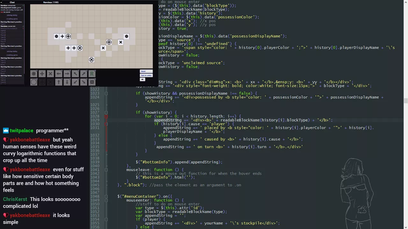The width and height of the screenshot is (408, 229).
Task: Select the X piece tool in the palette
Action: (x=50, y=74)
